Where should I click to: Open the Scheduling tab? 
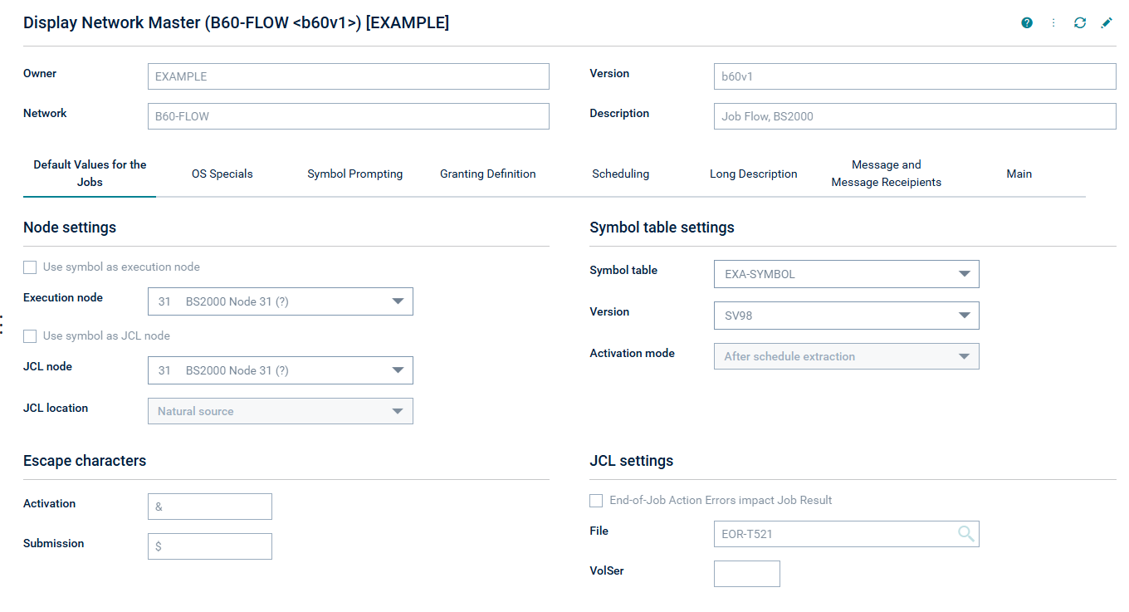click(621, 174)
